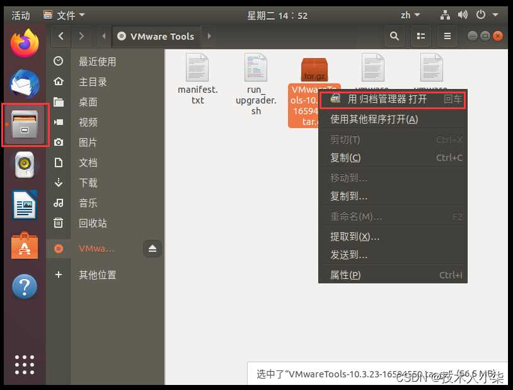Choose 提取到(X)… in the context menu
Viewport: 513px width, 390px height.
pyautogui.click(x=393, y=236)
